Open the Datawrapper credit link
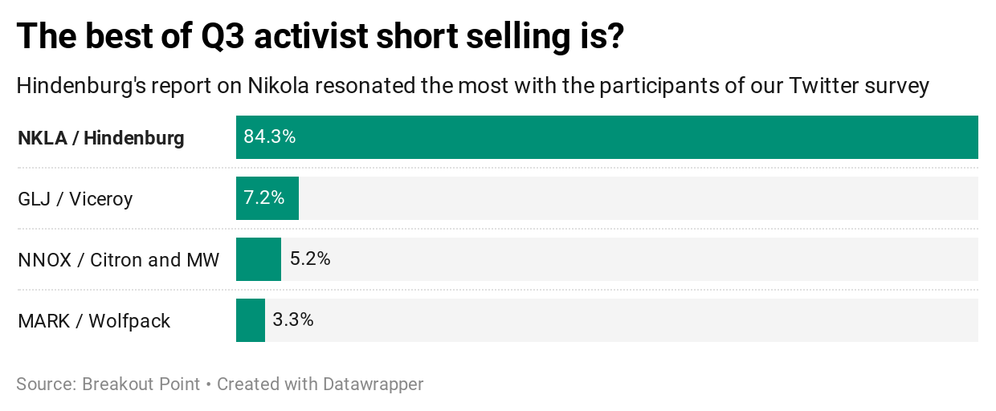This screenshot has width=996, height=411. (x=320, y=385)
